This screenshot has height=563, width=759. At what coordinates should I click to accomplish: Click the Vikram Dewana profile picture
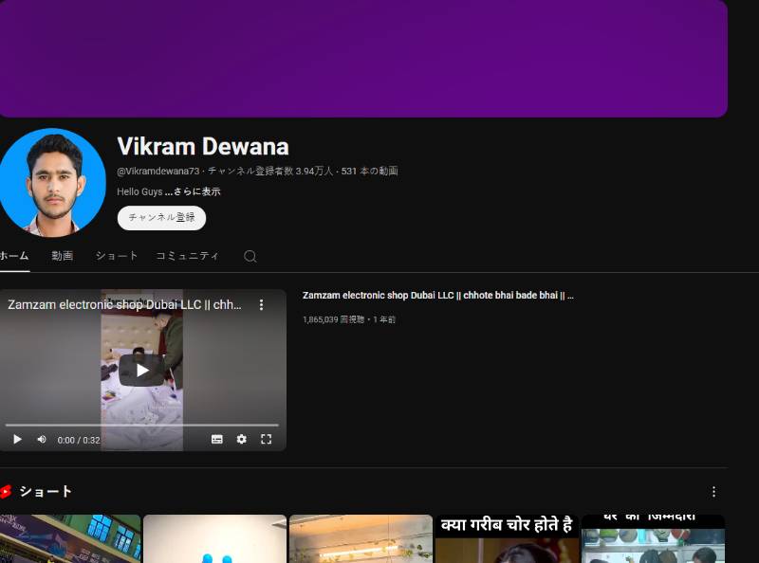coord(52,182)
